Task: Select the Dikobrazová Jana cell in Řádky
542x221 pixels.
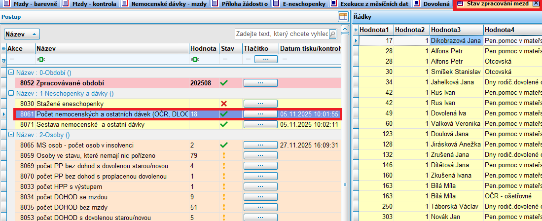Action: [x=456, y=40]
